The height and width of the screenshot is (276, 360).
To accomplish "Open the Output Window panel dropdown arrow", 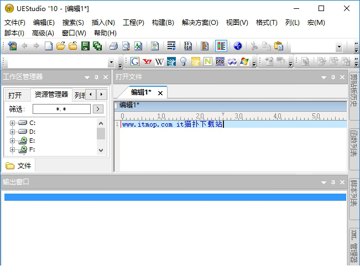I will tap(324, 183).
